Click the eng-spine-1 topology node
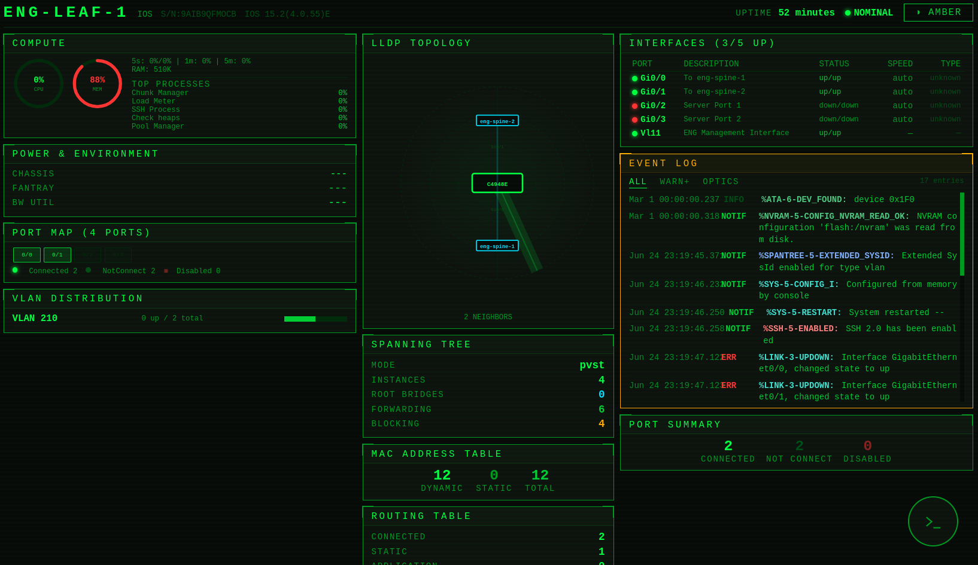Screen dimensions: 978x565 497,246
